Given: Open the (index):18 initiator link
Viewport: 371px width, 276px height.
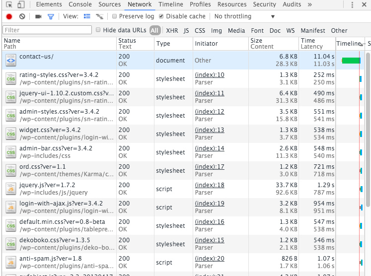Looking at the screenshot, I should [209, 185].
